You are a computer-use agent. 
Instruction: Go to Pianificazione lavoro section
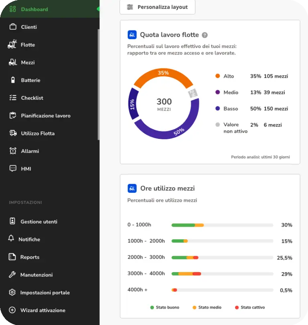45,116
